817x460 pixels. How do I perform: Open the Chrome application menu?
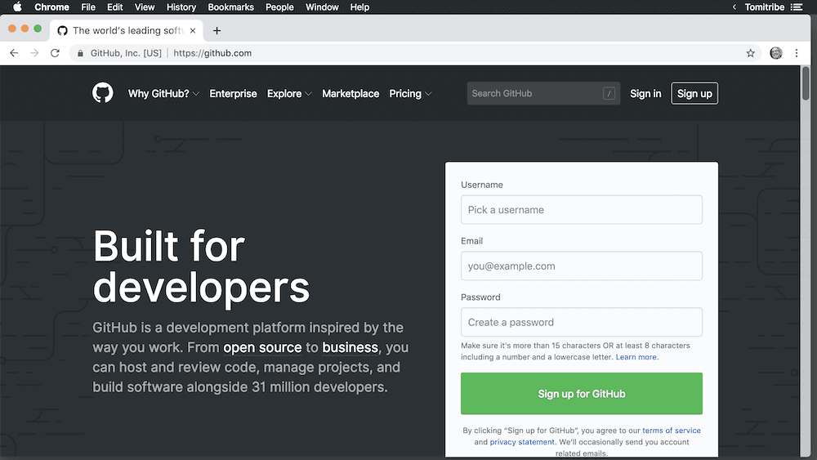pyautogui.click(x=51, y=7)
